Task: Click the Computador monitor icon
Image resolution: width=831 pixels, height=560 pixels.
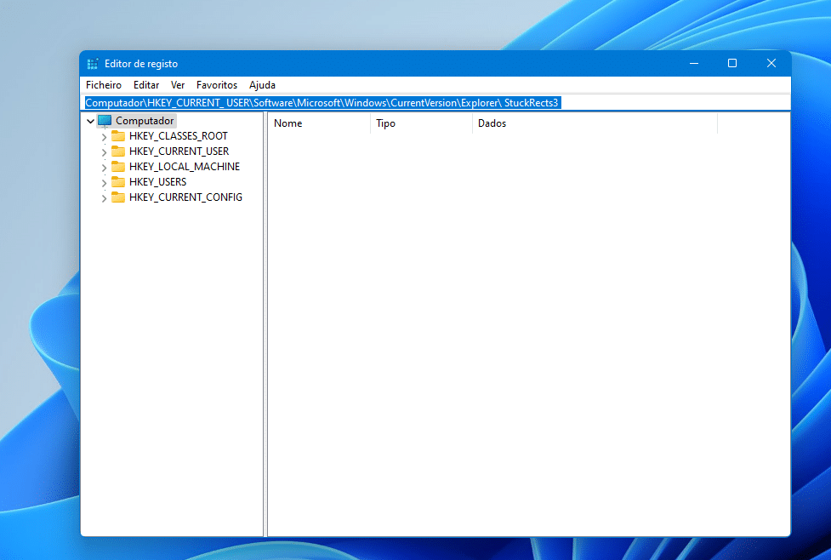Action: (x=105, y=121)
